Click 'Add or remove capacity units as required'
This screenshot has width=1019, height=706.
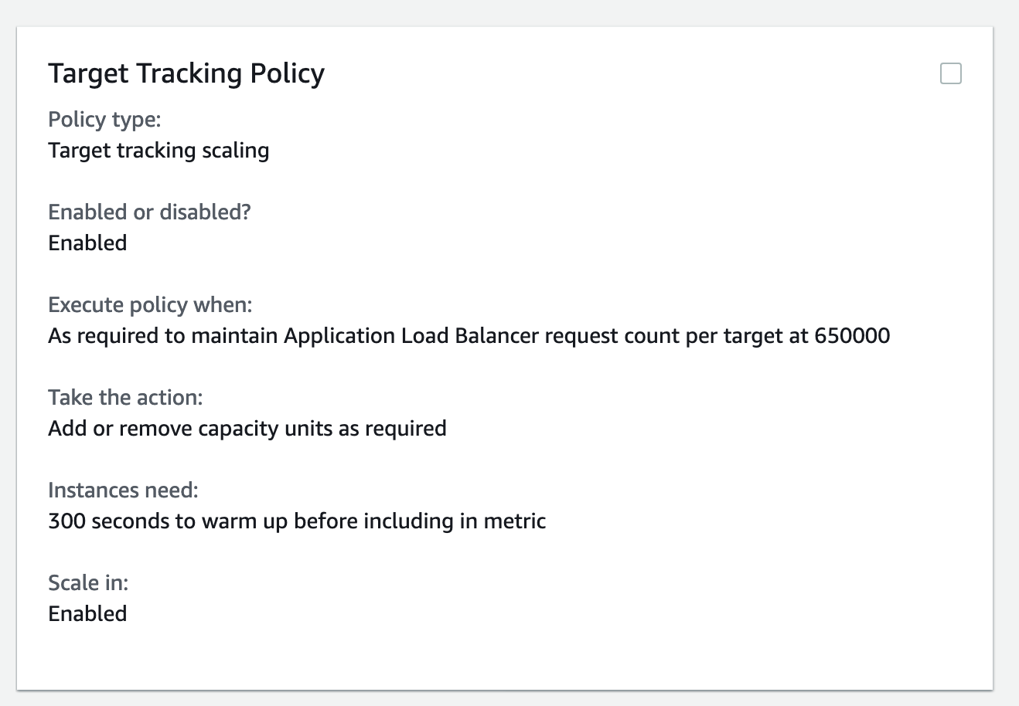point(247,429)
